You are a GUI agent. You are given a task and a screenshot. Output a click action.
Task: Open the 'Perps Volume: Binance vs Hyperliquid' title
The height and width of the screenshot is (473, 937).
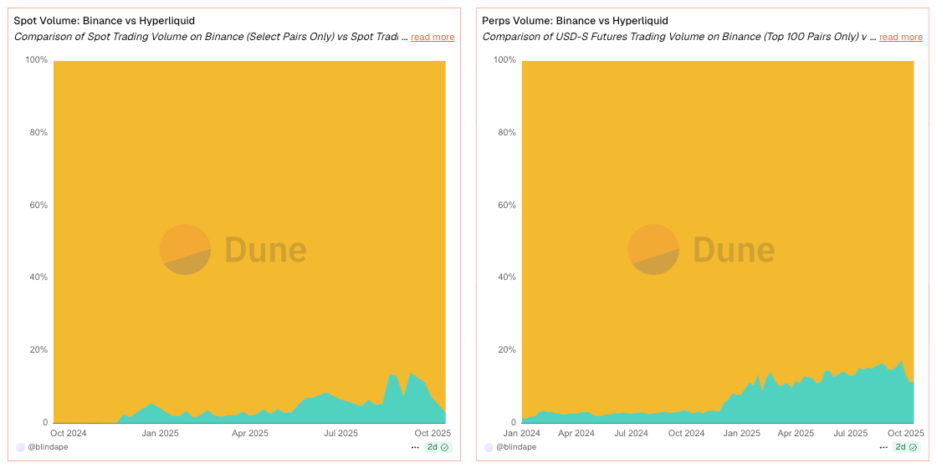[x=575, y=20]
